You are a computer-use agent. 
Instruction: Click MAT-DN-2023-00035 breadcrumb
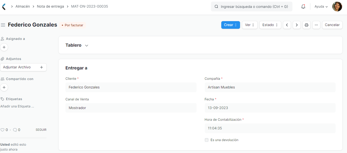pyautogui.click(x=90, y=6)
